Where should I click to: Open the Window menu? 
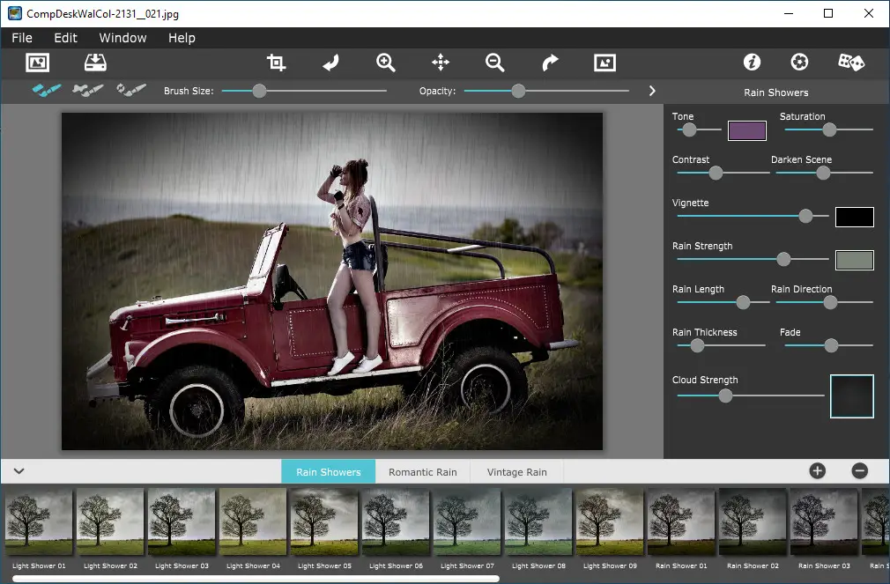tap(122, 38)
